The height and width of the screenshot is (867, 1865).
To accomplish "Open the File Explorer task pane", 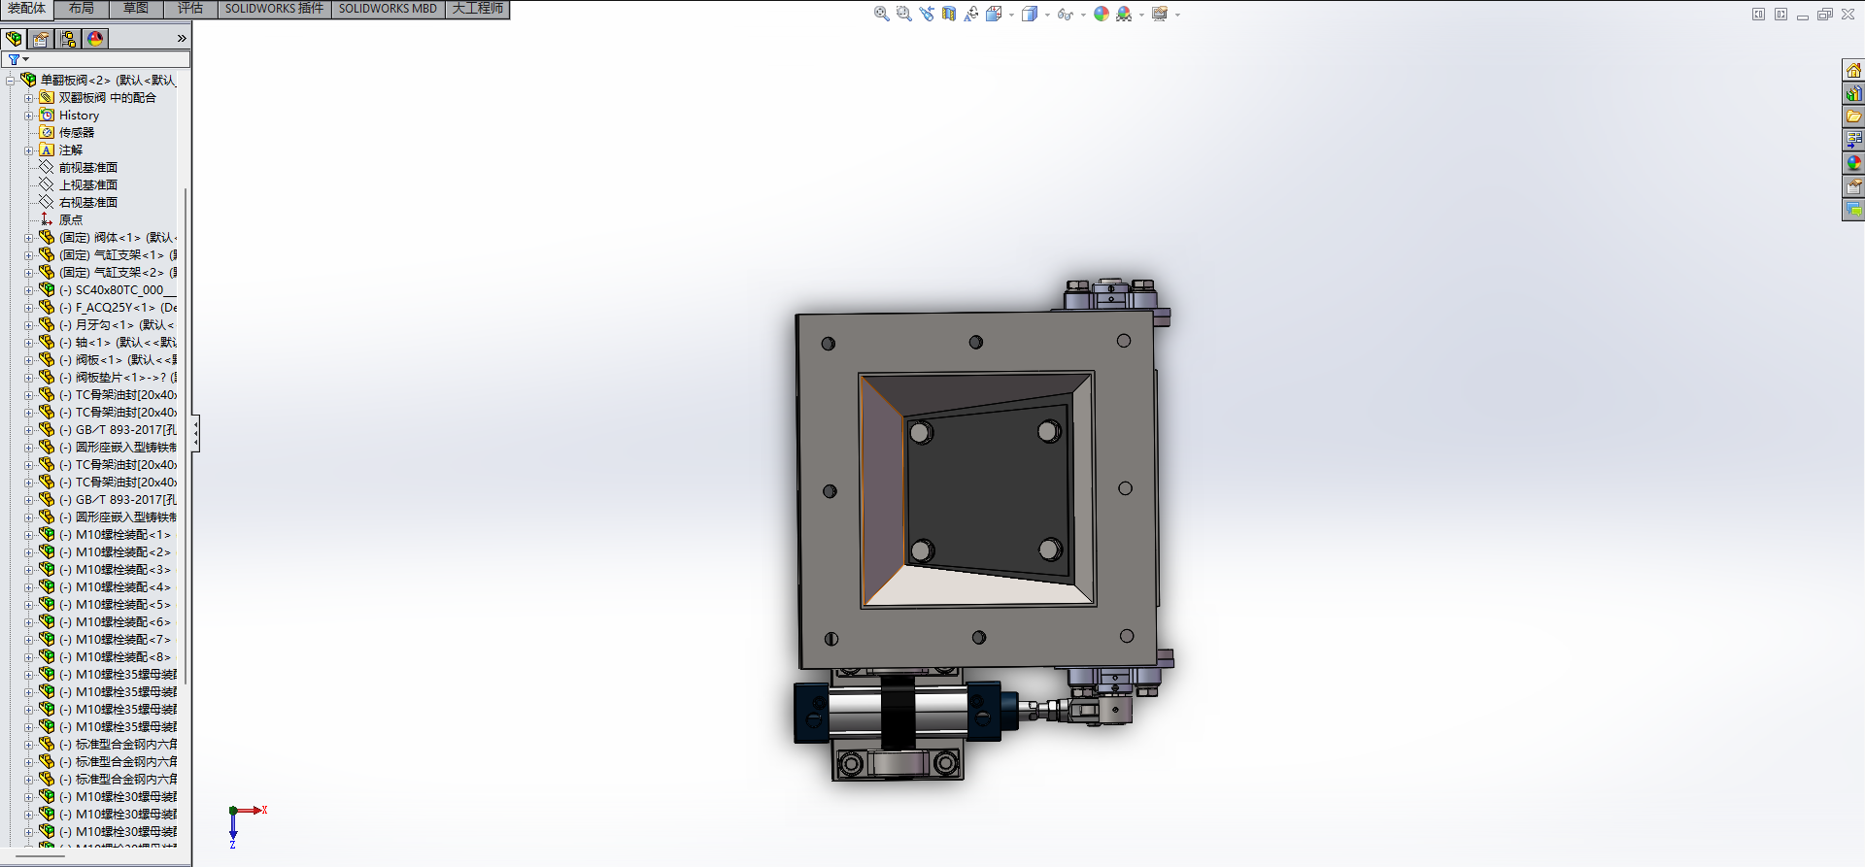I will 1853,117.
